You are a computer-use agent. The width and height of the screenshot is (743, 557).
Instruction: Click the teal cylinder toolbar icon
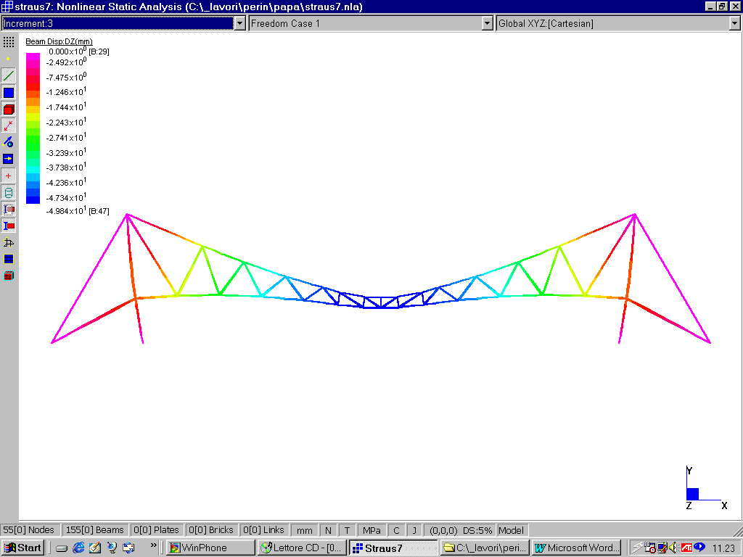9,193
